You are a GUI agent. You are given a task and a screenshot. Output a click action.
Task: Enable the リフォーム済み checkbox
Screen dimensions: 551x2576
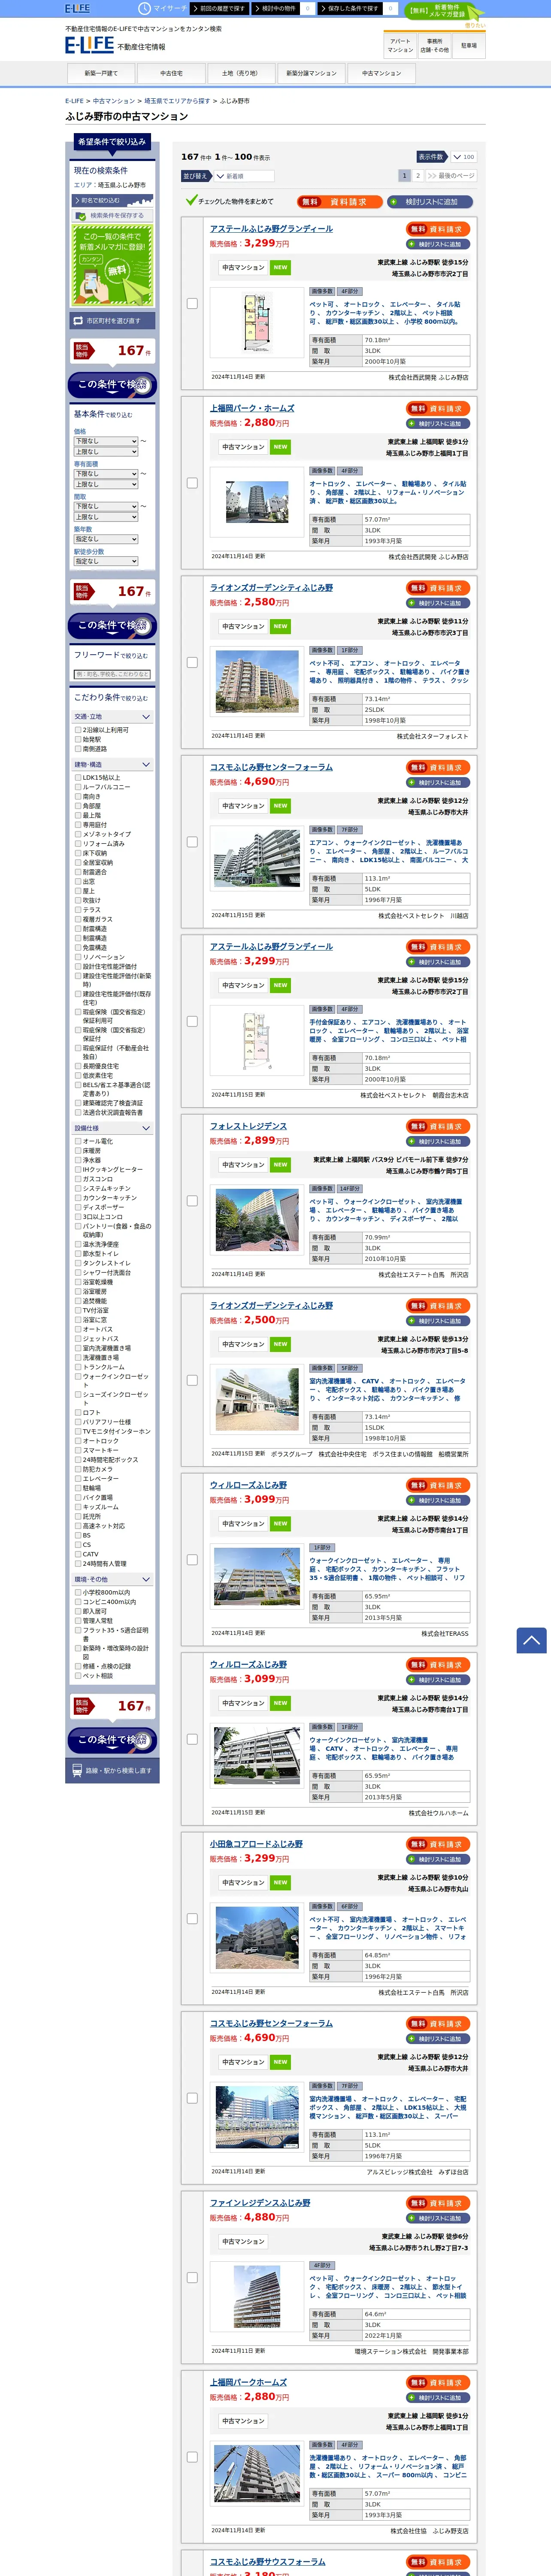[x=78, y=843]
